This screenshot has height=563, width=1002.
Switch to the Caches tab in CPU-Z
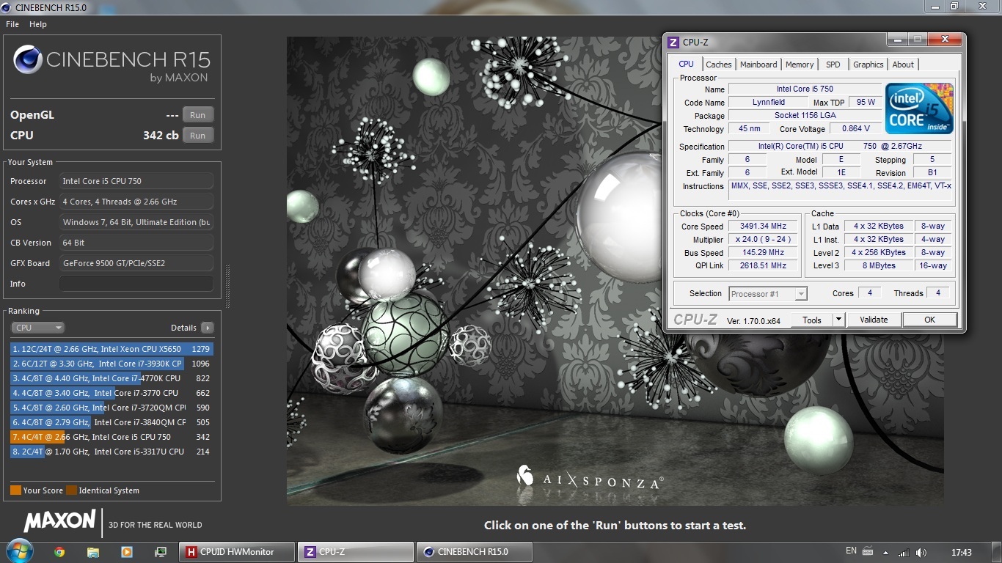719,65
